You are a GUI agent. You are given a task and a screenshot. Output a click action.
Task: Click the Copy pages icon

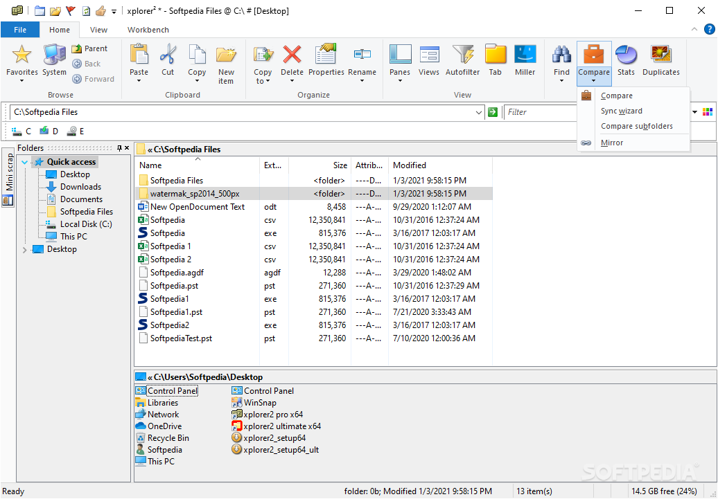pyautogui.click(x=197, y=55)
